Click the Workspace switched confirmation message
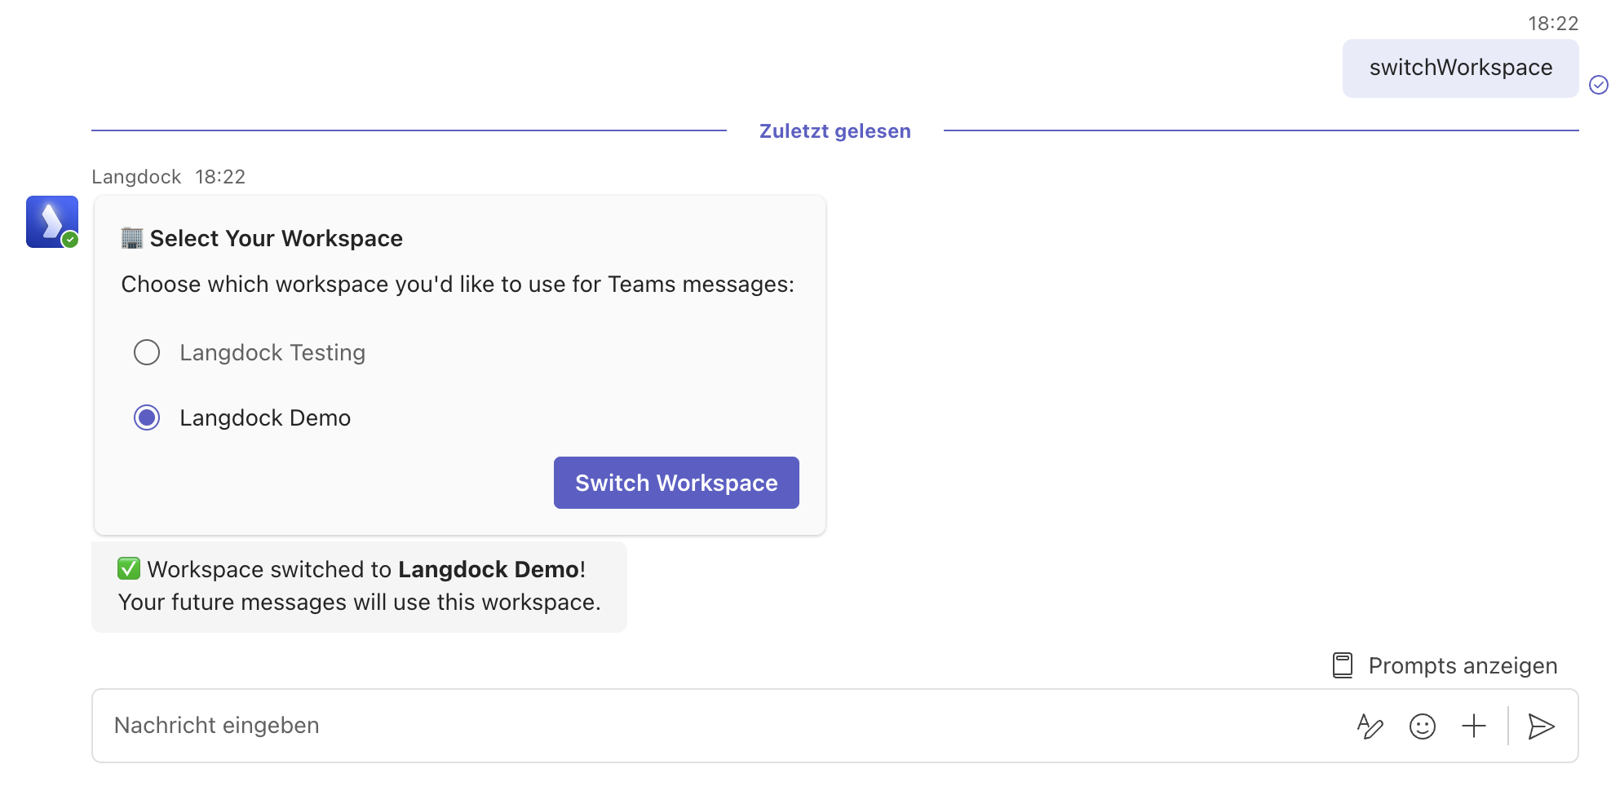The height and width of the screenshot is (786, 1620). pyautogui.click(x=359, y=586)
